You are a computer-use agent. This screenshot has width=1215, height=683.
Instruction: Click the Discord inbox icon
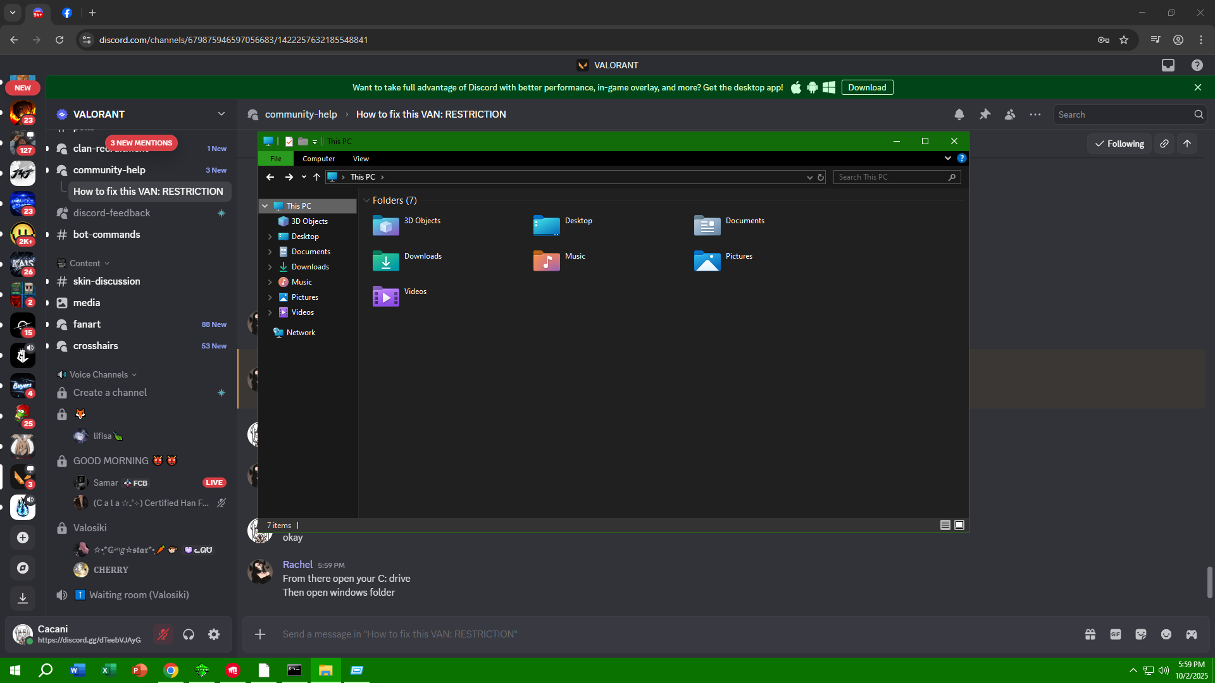pyautogui.click(x=1168, y=65)
